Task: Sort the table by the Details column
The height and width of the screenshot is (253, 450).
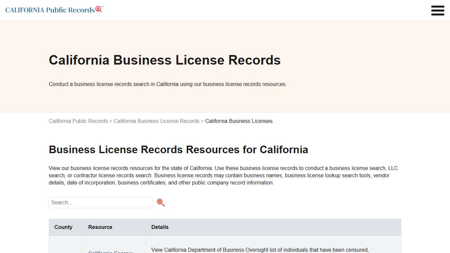Action: click(160, 227)
